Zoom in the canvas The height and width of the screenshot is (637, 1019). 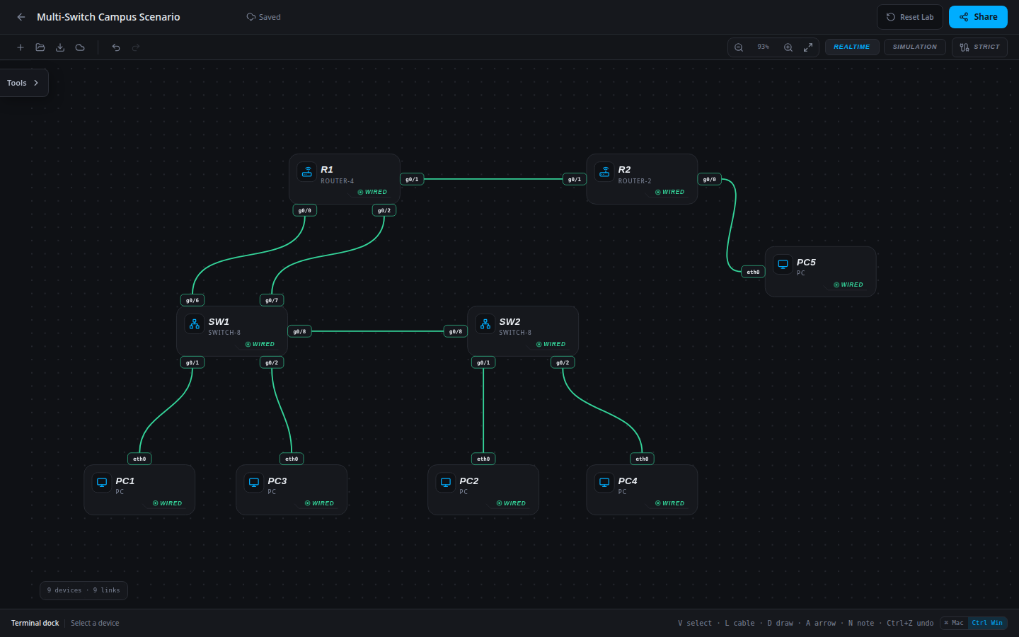coord(788,47)
